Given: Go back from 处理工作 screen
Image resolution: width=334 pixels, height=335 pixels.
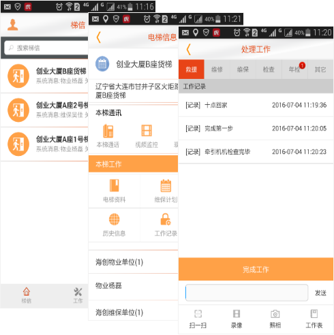Looking at the screenshot, I should (x=188, y=50).
